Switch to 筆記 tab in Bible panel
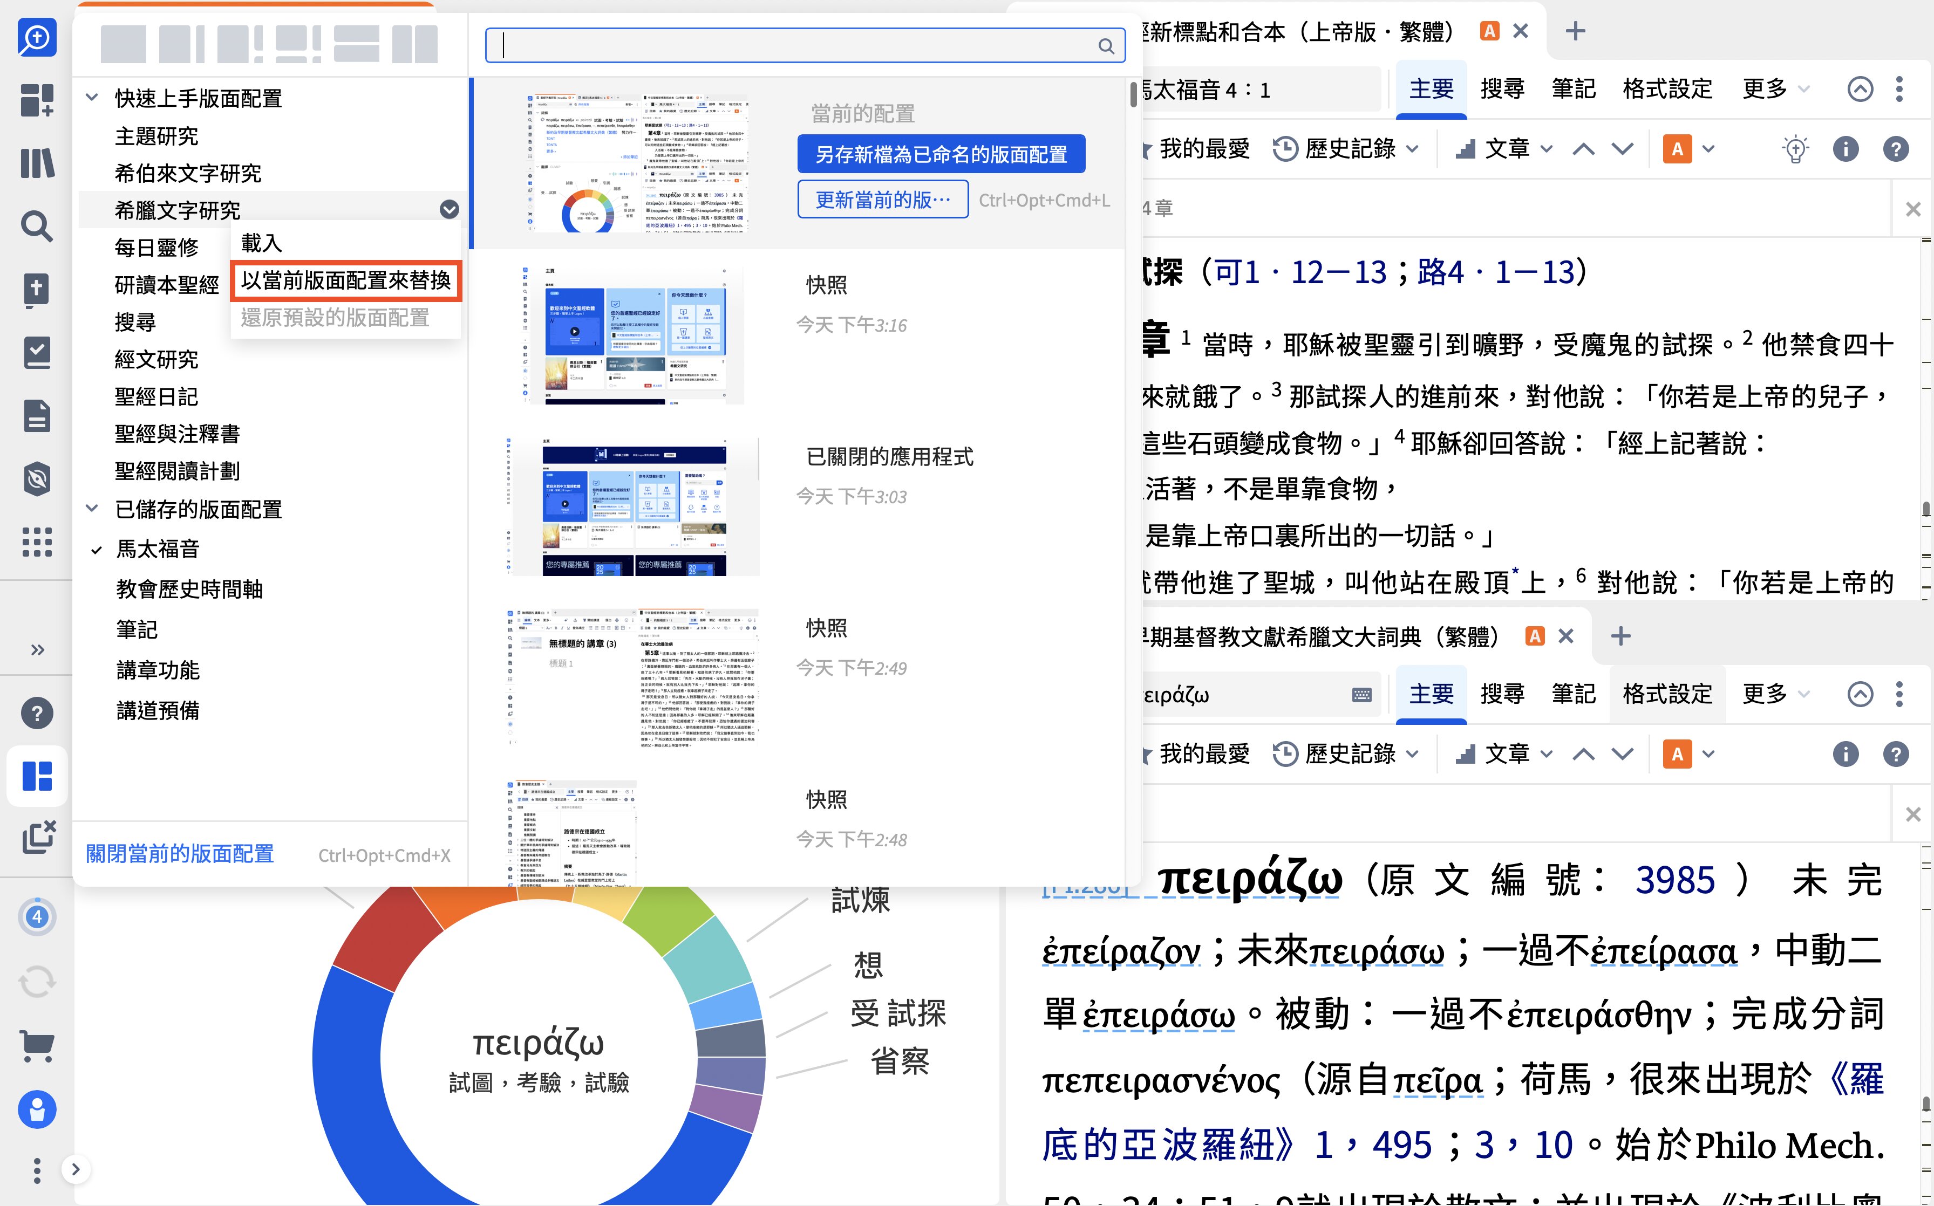The image size is (1934, 1206). click(1574, 88)
